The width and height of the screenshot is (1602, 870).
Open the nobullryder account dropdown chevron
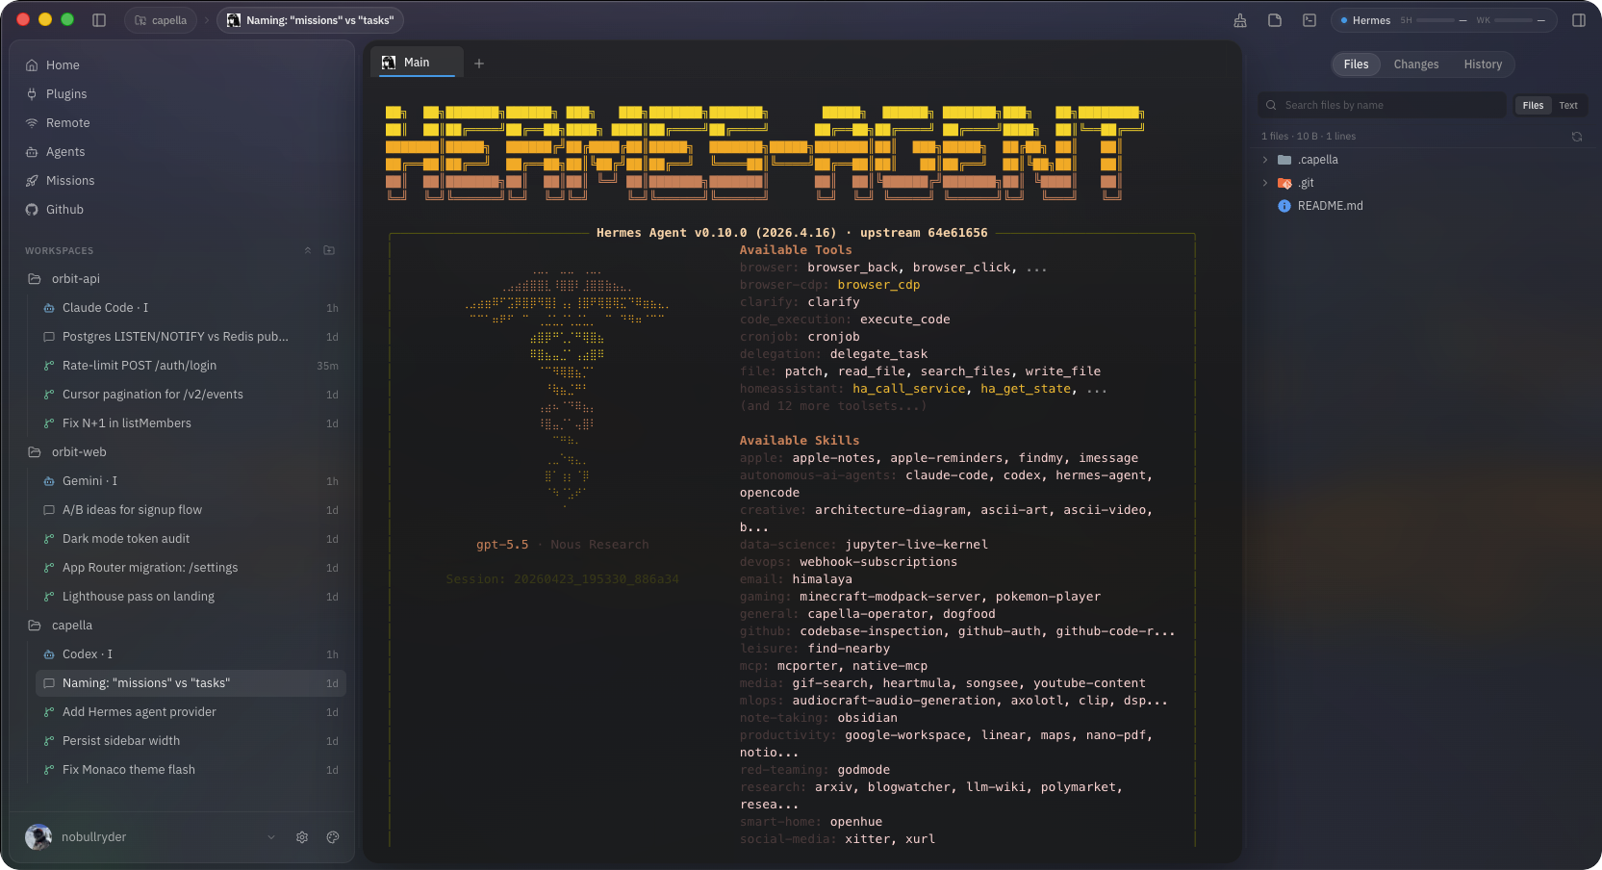[271, 837]
